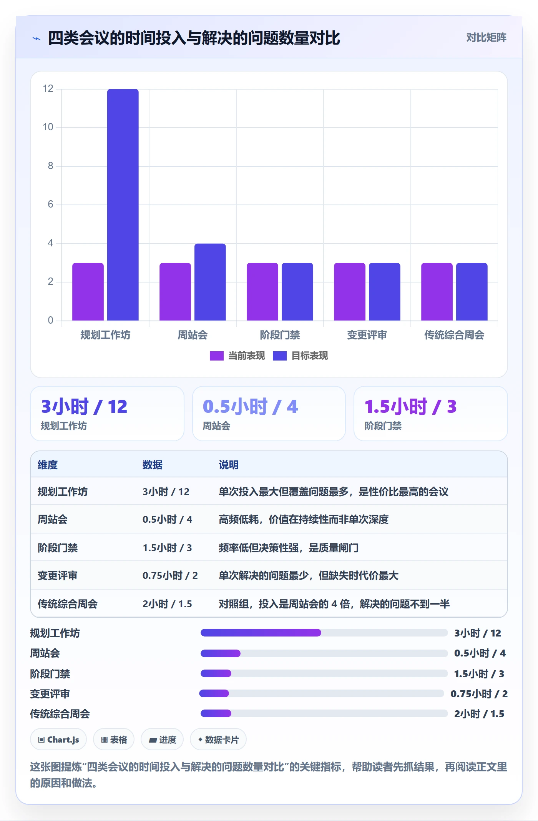Click the square icon in Chart.js chip
This screenshot has width=538, height=821.
[42, 740]
